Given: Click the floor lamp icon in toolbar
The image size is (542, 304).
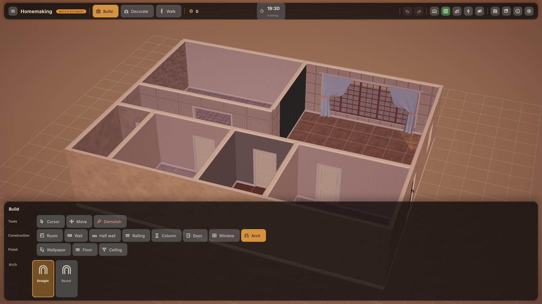Looking at the screenshot, I should (468, 11).
